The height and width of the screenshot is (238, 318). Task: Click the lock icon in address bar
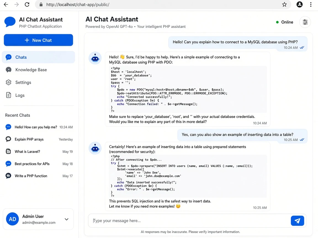click(41, 4)
